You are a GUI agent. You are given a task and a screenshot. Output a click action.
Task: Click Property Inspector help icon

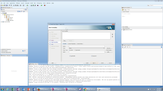pos(161,47)
